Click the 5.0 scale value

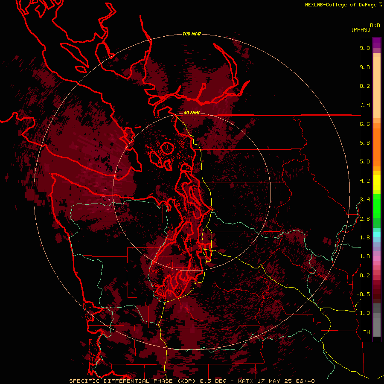[x=365, y=162]
